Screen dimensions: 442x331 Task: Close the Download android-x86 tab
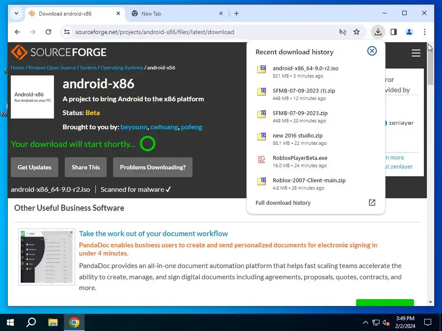(118, 13)
